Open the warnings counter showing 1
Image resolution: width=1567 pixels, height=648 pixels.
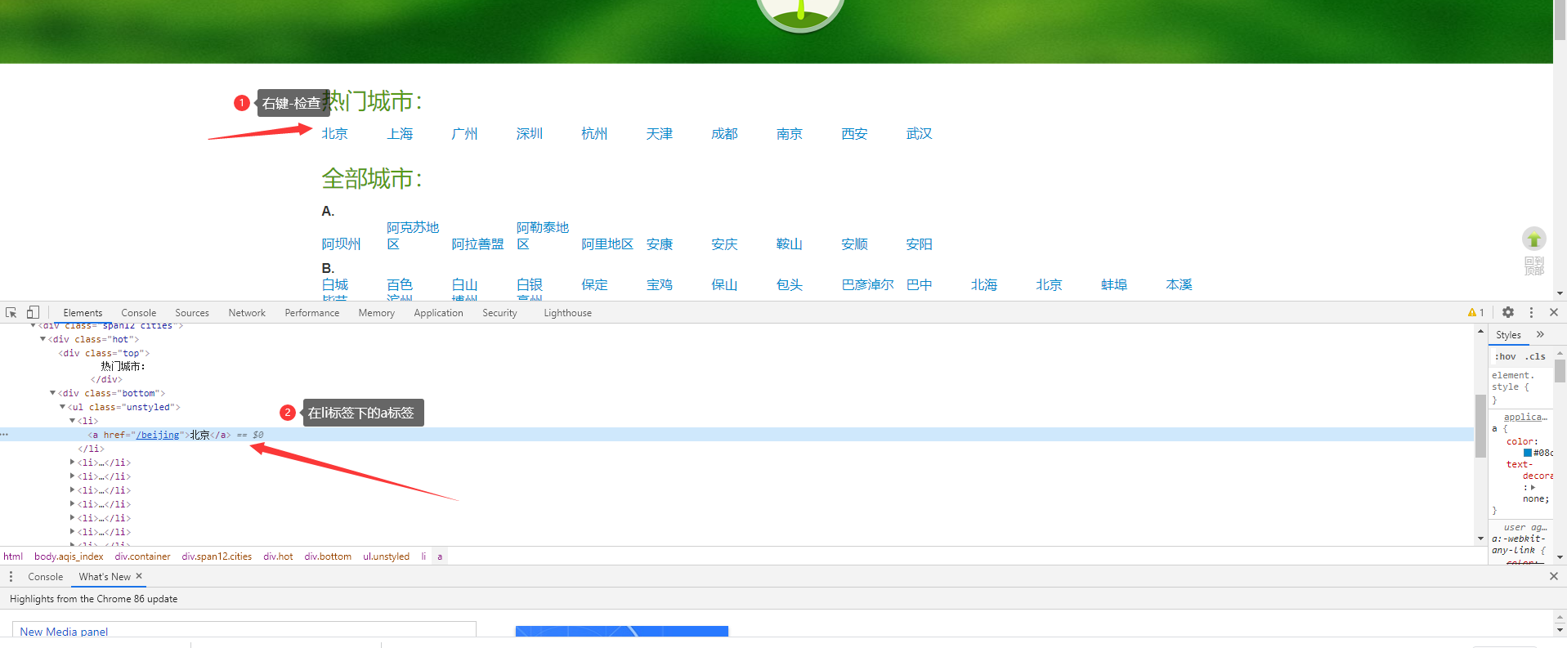1475,312
